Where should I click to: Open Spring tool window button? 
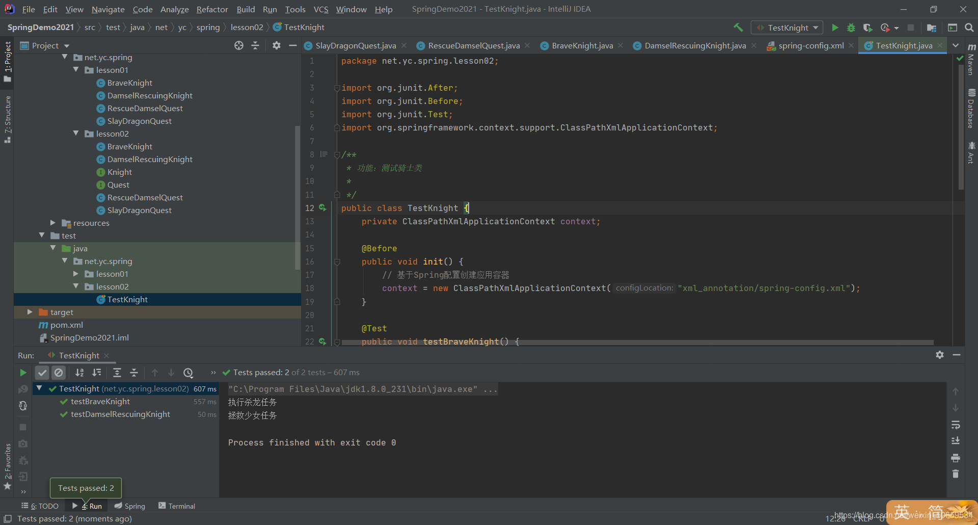[130, 506]
